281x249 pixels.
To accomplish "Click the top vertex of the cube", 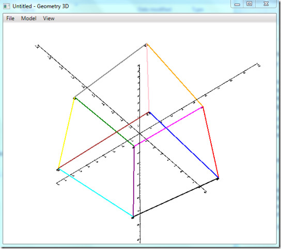I will [x=146, y=45].
